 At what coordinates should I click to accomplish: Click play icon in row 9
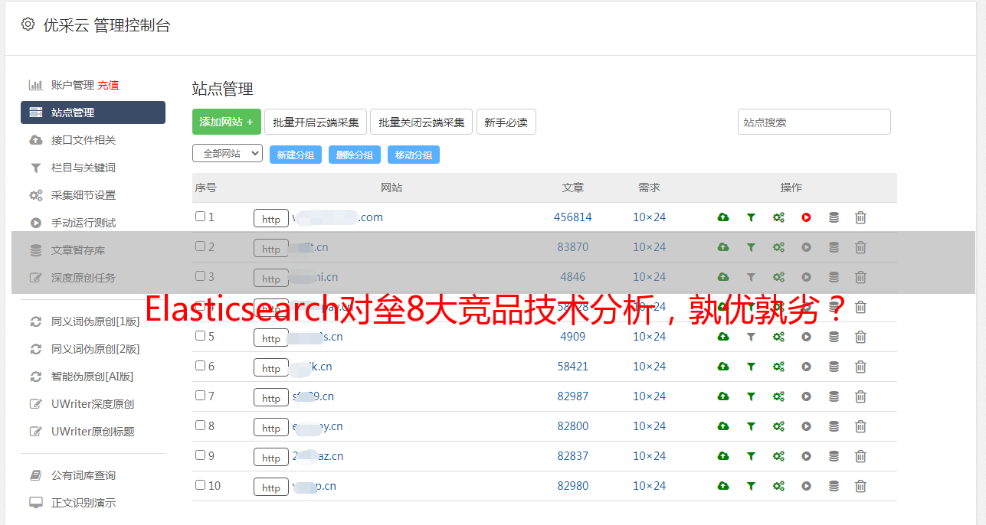(x=806, y=456)
